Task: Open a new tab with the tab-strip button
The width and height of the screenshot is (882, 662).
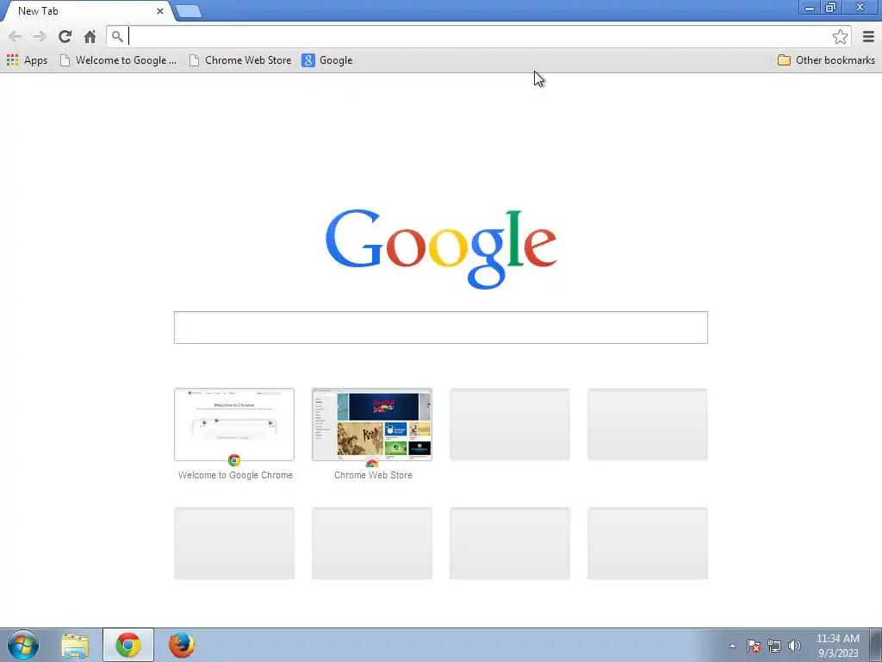Action: coord(189,11)
